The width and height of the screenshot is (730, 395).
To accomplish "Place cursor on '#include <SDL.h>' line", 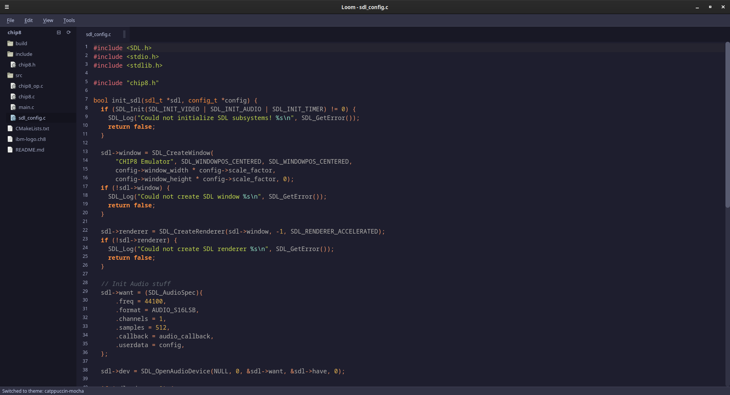I will [122, 48].
